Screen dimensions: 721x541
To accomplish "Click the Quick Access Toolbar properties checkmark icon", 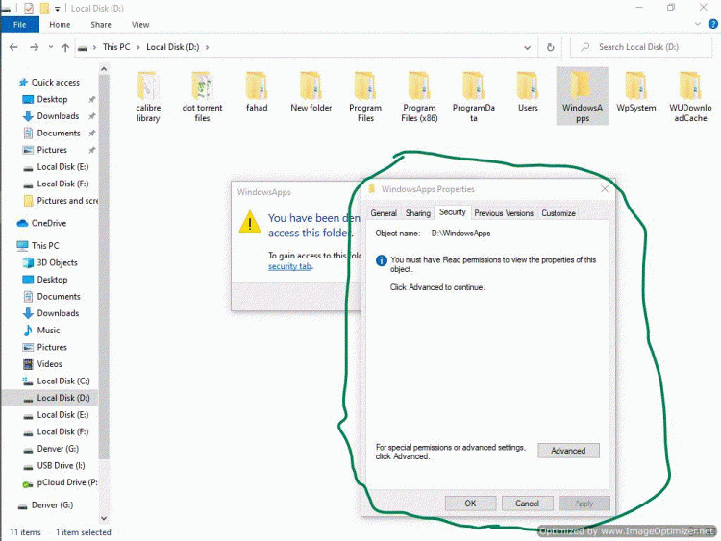I will coord(29,9).
